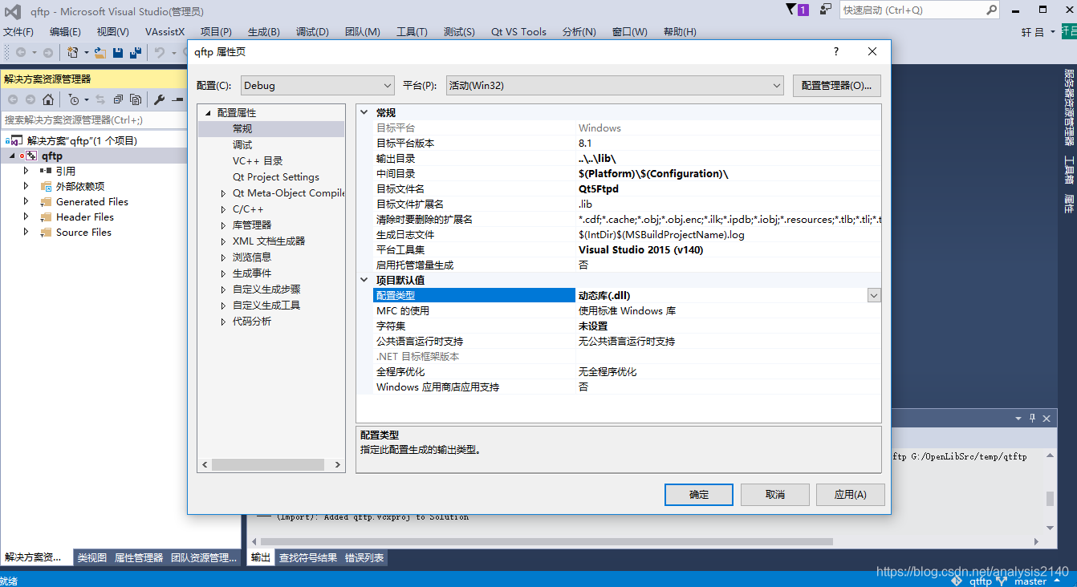This screenshot has height=587, width=1077.
Task: Open the 文件(F) menu
Action: pyautogui.click(x=18, y=31)
